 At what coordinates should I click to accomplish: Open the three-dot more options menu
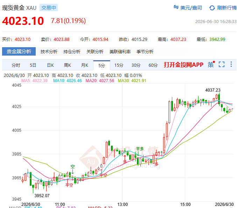pyautogui.click(x=231, y=64)
